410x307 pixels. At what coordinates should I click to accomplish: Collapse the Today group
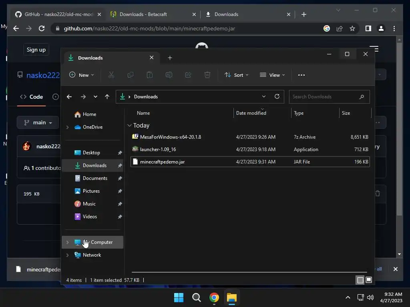(129, 126)
